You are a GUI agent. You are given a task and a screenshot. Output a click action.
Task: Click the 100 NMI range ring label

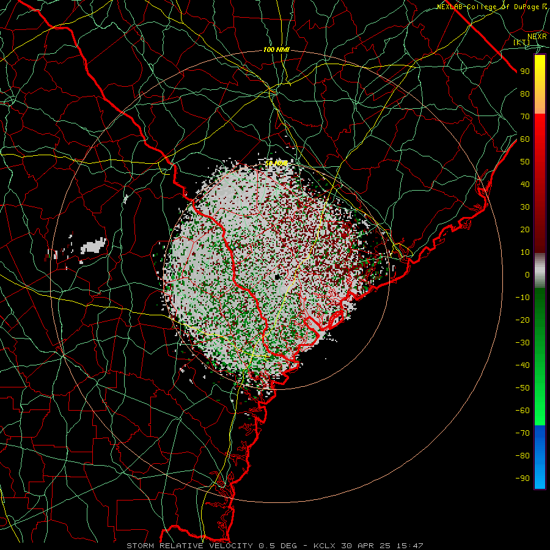[x=276, y=50]
